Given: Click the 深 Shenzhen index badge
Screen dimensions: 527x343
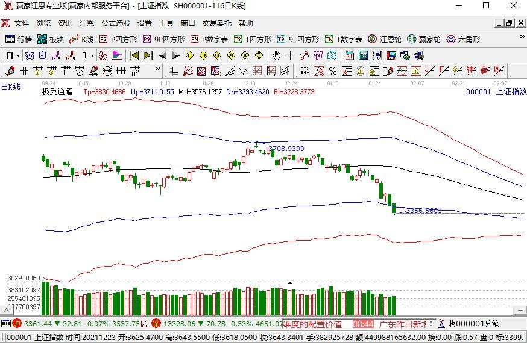Looking at the screenshot, I should coord(156,324).
